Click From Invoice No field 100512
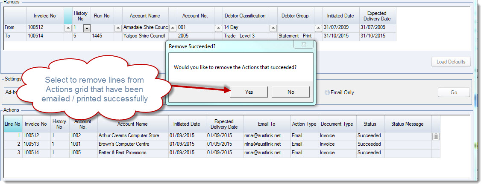484x187 pixels. [45, 27]
